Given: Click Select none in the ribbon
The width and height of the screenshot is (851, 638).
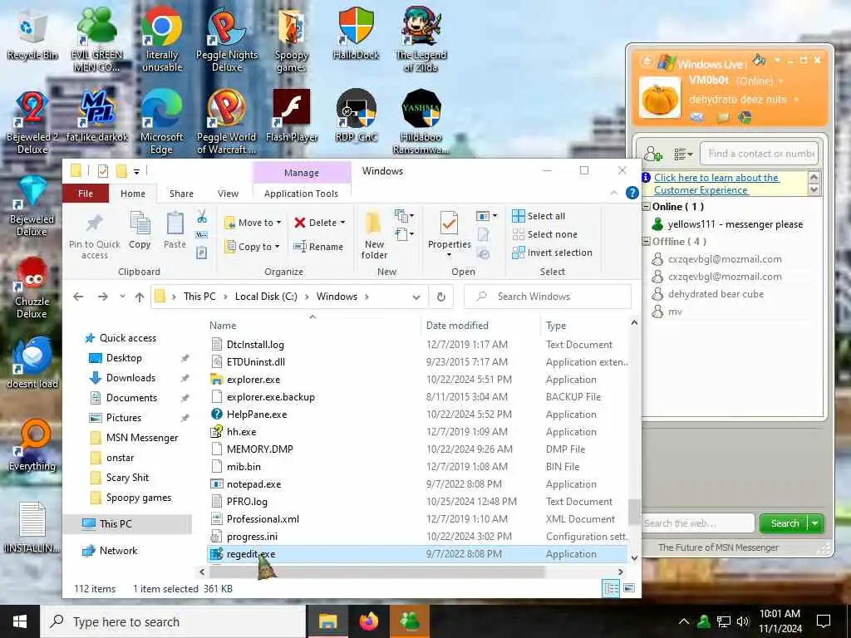Looking at the screenshot, I should point(544,234).
